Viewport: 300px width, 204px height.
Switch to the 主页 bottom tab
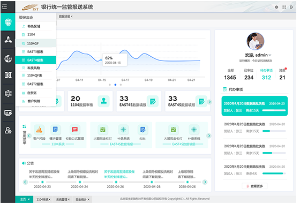pos(24,199)
